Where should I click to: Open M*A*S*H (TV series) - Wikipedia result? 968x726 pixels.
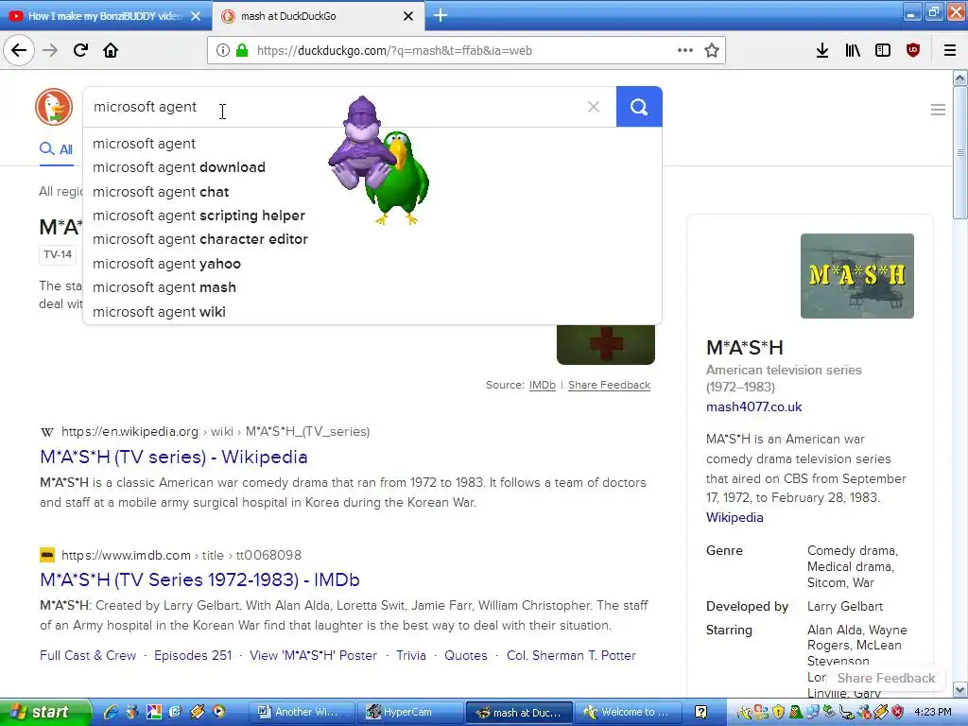174,457
